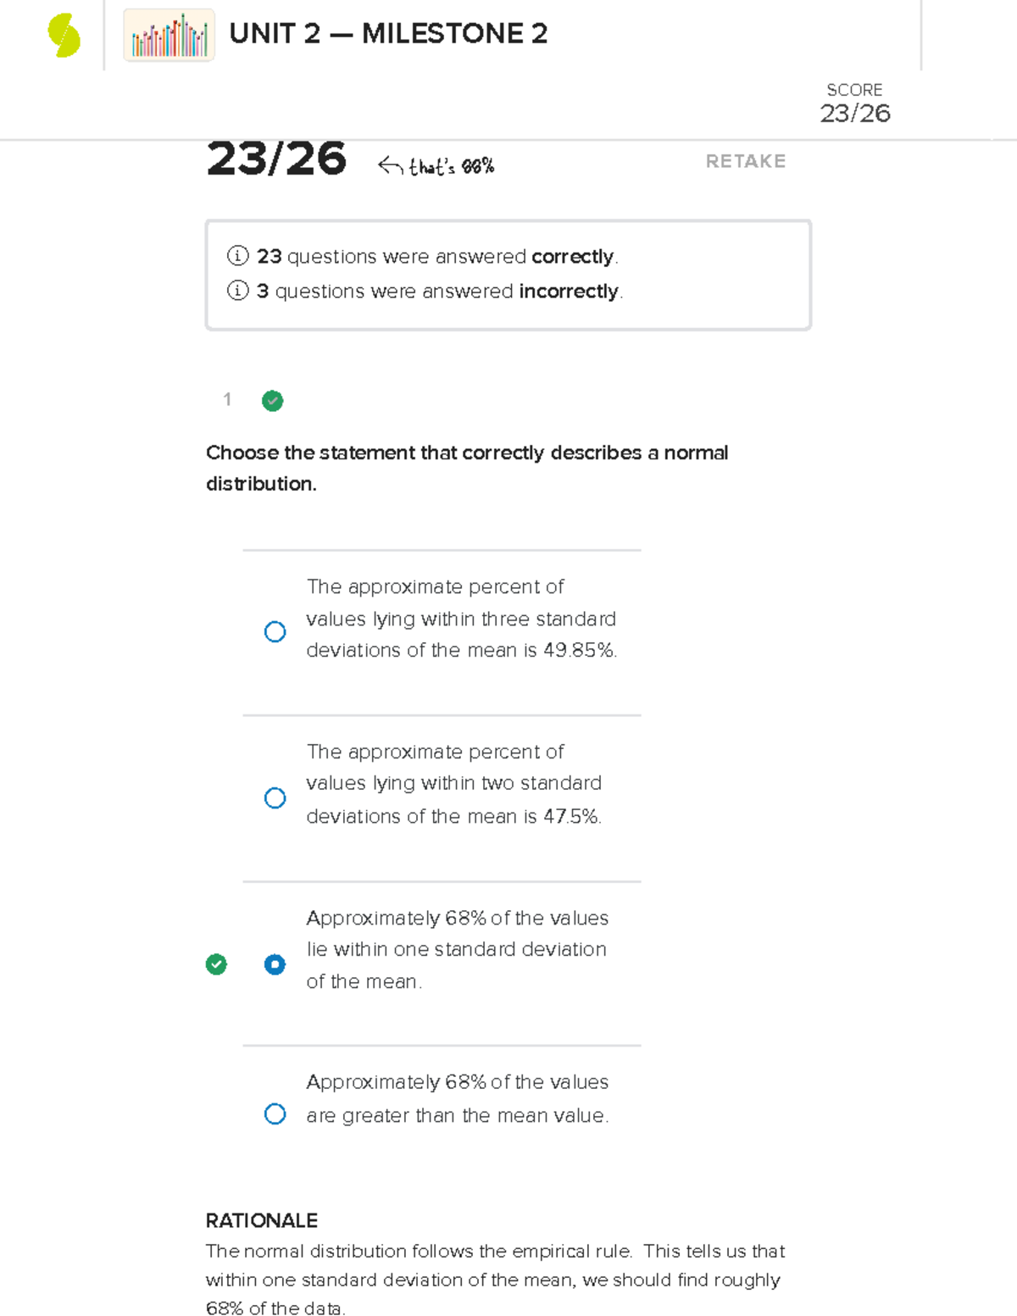Select the bold question prompt text

[467, 468]
